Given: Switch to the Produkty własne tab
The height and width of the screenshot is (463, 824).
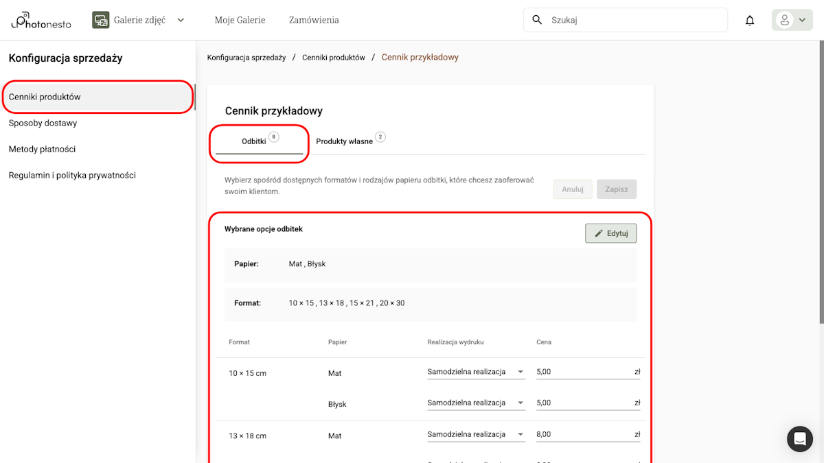Looking at the screenshot, I should (x=344, y=141).
